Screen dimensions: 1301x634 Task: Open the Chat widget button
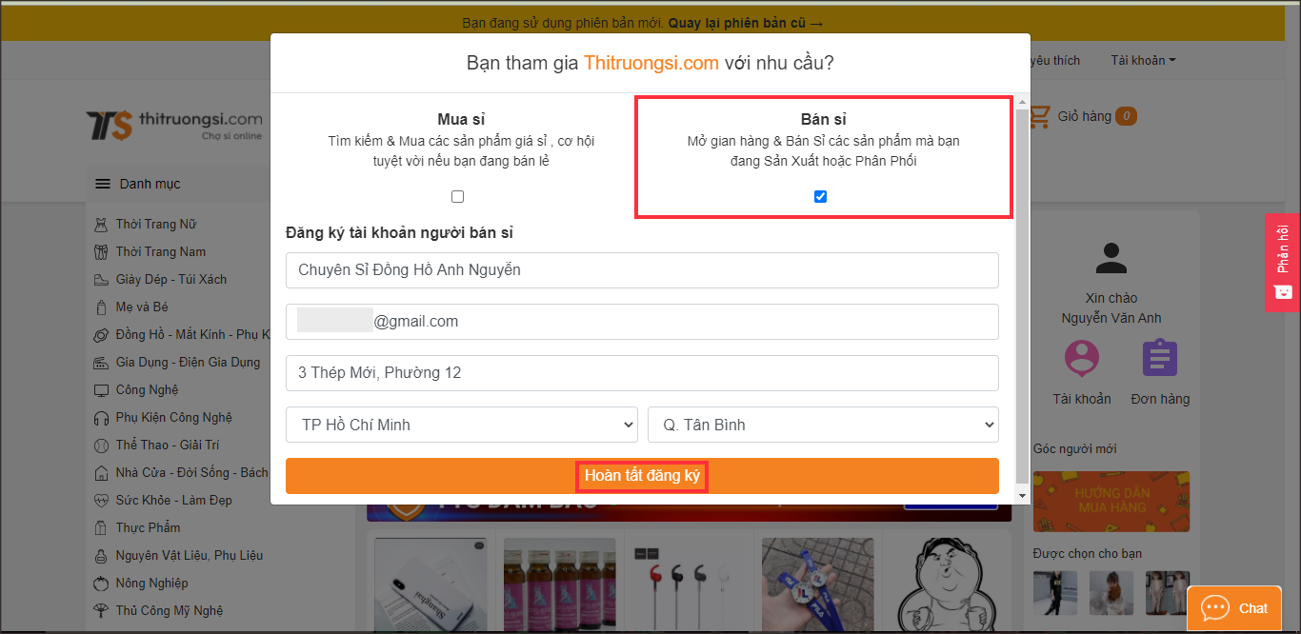tap(1234, 608)
